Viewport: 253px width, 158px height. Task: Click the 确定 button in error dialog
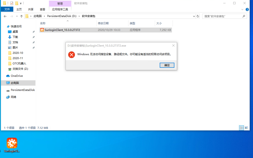coord(167,65)
